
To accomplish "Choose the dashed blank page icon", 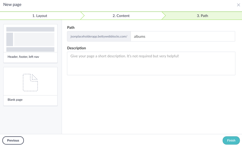I will point(30,82).
